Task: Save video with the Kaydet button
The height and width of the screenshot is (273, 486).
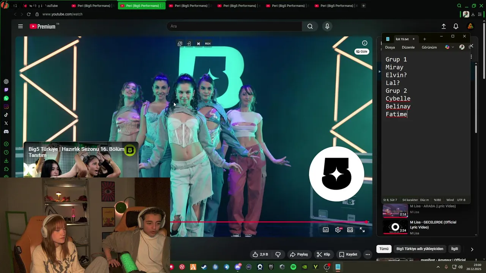Action: [348, 254]
